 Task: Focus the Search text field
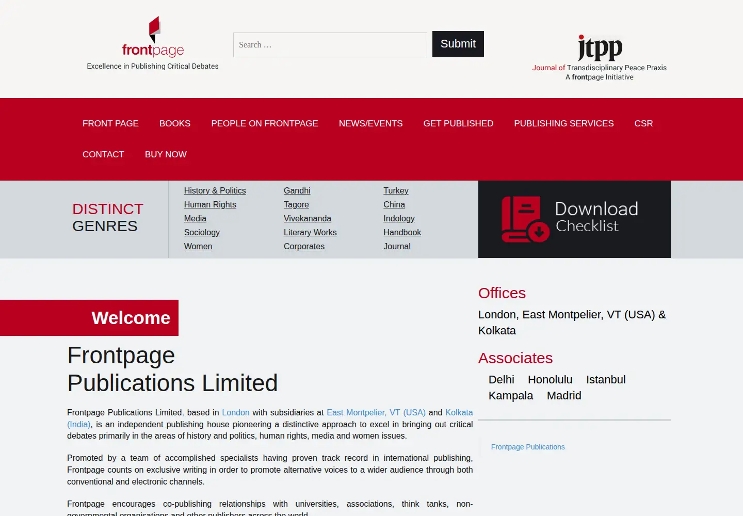[x=330, y=45]
